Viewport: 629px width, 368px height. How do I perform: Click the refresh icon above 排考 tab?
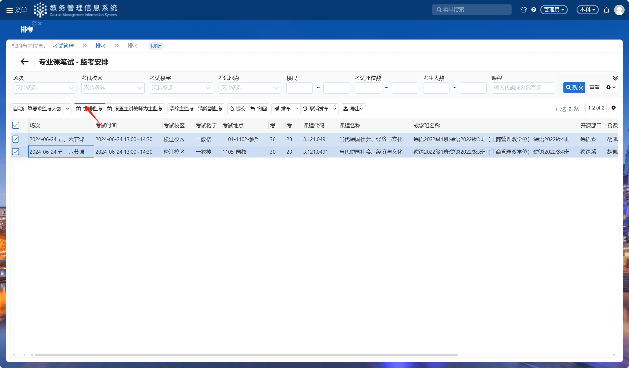(34, 23)
